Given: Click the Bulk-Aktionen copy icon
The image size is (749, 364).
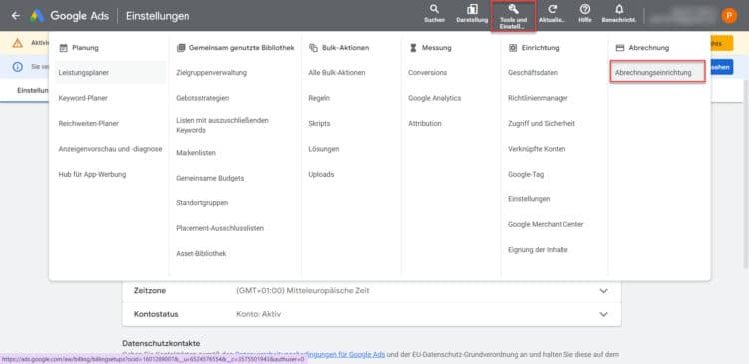Looking at the screenshot, I should tap(313, 48).
